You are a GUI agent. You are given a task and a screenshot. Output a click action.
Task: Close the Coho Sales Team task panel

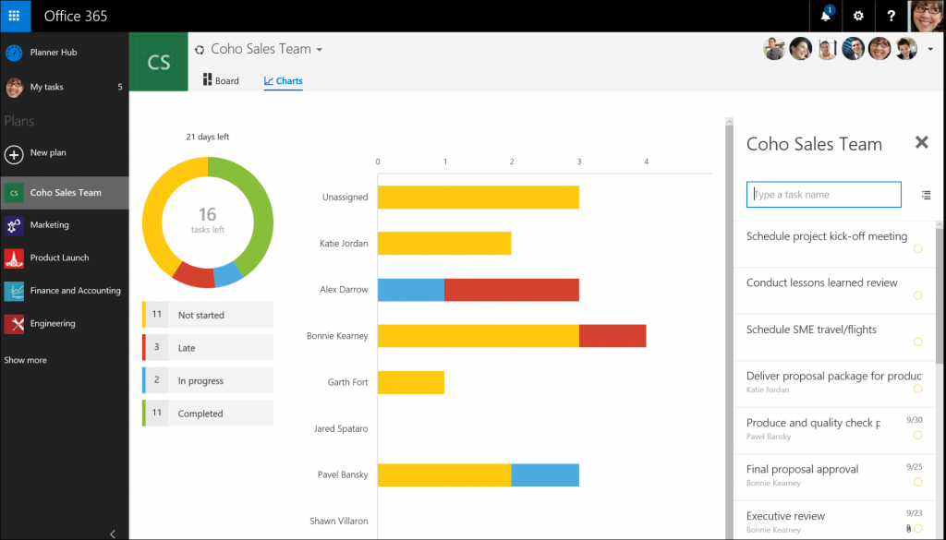[x=921, y=142]
